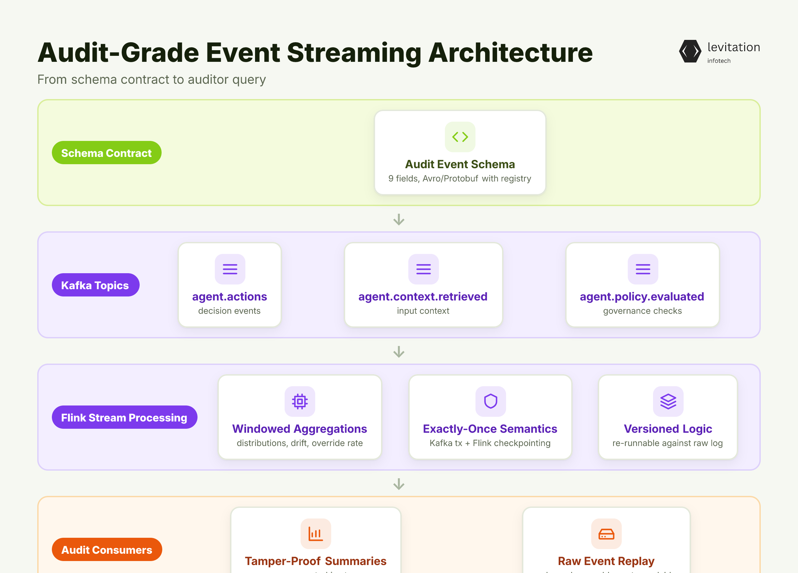Click the 'infotech' text under levitation
The height and width of the screenshot is (573, 798).
point(719,61)
